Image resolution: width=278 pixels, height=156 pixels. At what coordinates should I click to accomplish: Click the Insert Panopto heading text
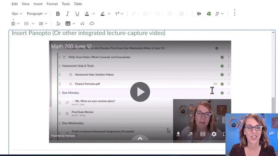click(x=89, y=33)
